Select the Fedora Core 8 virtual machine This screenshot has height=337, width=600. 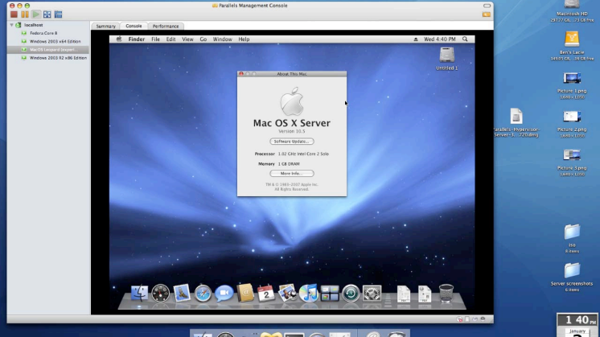coord(43,33)
